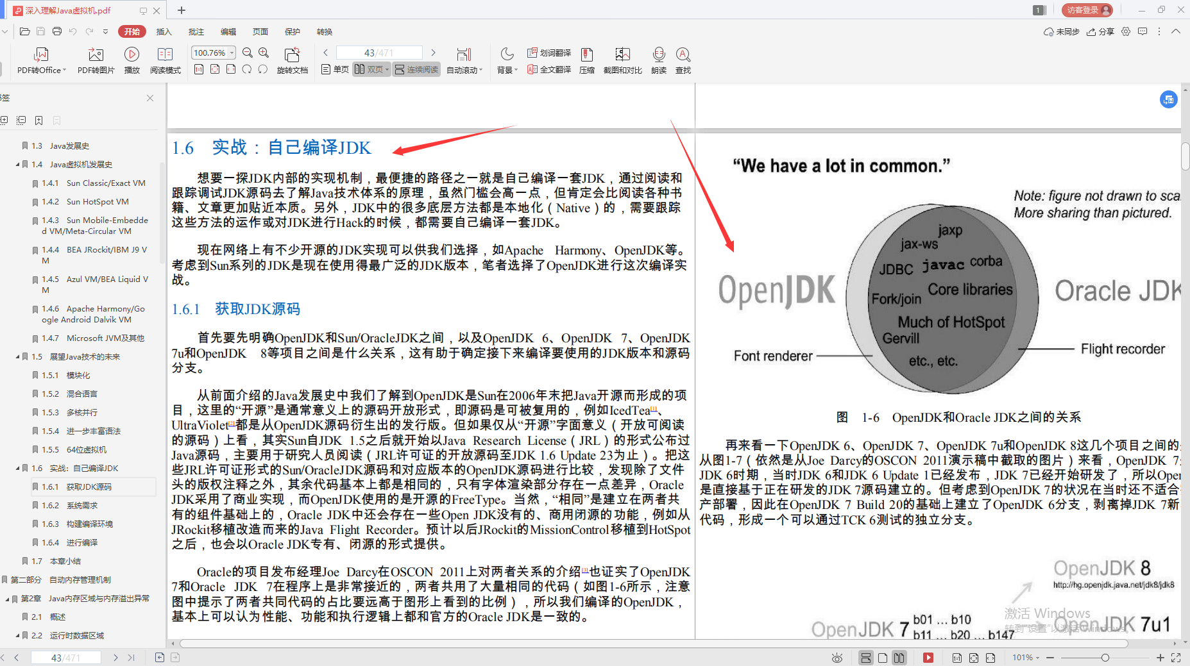The width and height of the screenshot is (1190, 666).
Task: Rotate view counterclockwise
Action: click(x=263, y=69)
